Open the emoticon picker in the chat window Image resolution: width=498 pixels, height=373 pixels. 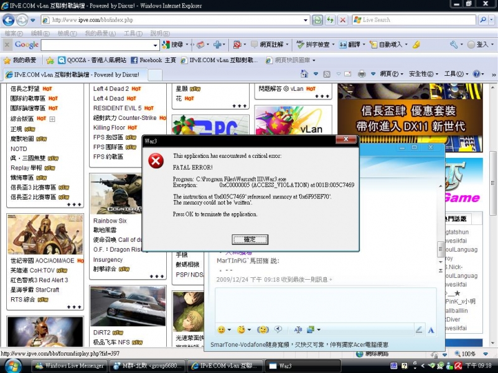pos(221,329)
